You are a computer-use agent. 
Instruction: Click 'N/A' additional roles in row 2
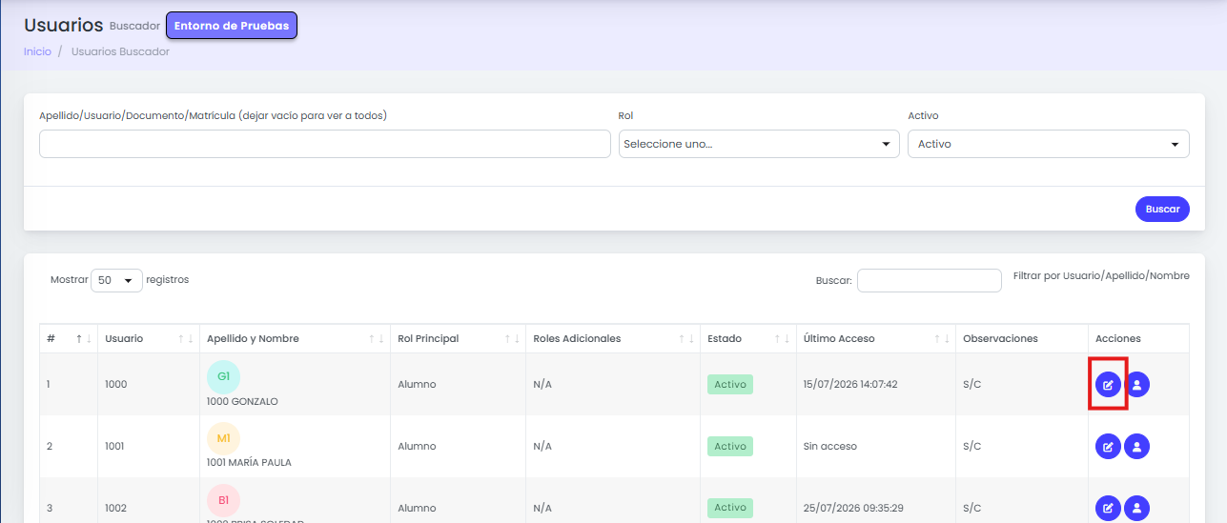pos(542,446)
